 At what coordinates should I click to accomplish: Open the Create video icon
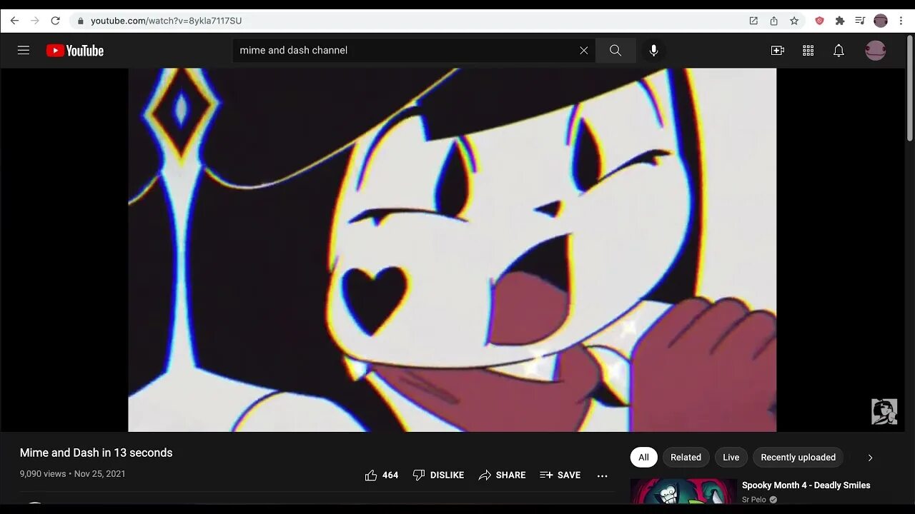pos(777,50)
